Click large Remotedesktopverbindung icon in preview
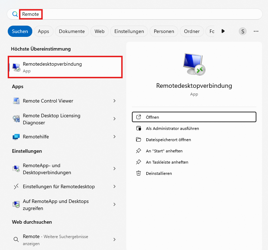Viewport: 268px width, 250px height. tap(194, 64)
